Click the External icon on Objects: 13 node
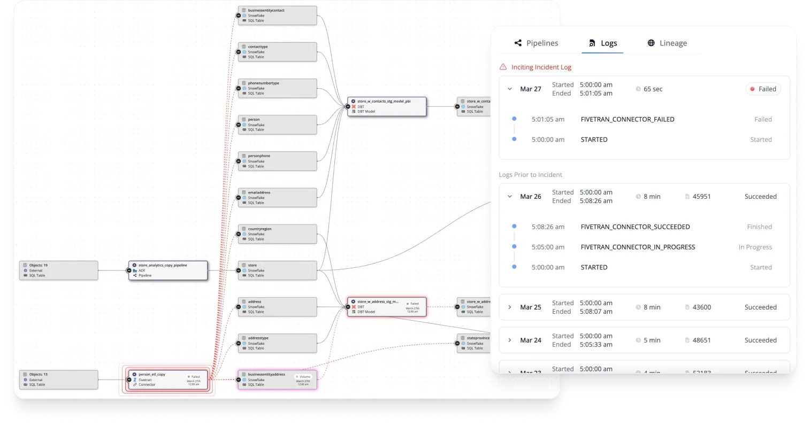Screen dimensions: 810x426 click(x=25, y=380)
